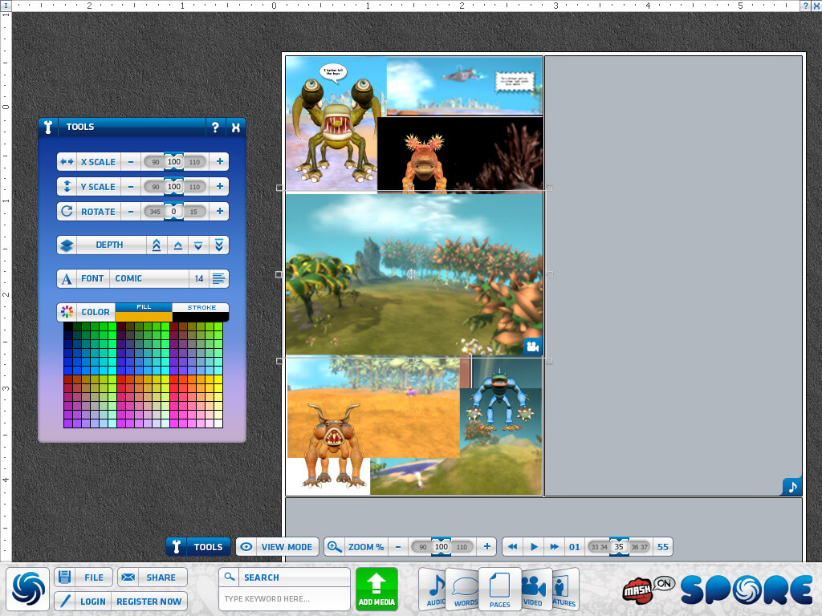This screenshot has height=616, width=822.
Task: Open the Creatures media tab
Action: [565, 590]
